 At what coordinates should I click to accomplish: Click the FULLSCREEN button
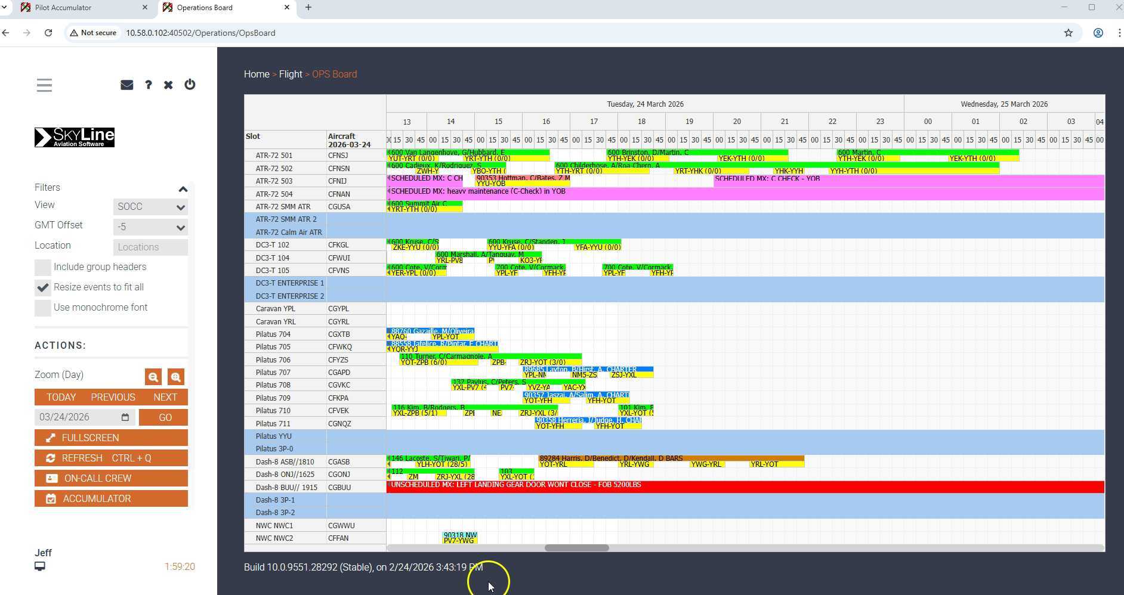tap(111, 438)
